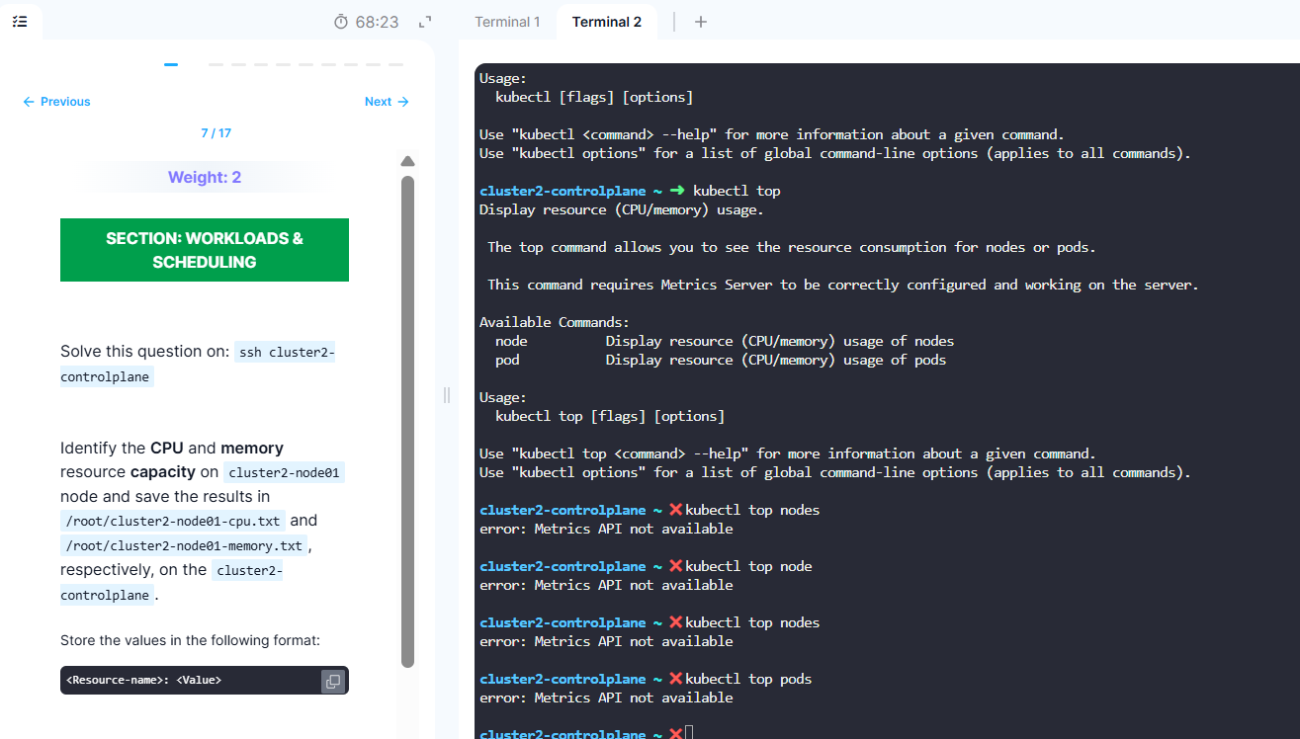Viewport: 1300px width, 739px height.
Task: Click the 'kubectl top node' command line
Action: point(646,566)
